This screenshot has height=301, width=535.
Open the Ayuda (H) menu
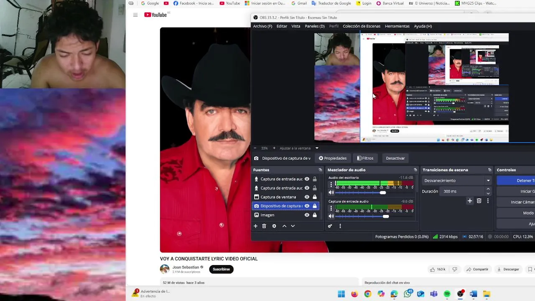click(423, 26)
